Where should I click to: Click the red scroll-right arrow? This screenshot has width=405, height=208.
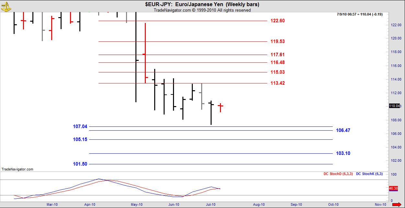click(400, 204)
